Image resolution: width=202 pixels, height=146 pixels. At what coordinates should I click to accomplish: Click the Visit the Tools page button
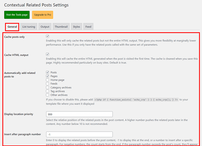[17, 15]
